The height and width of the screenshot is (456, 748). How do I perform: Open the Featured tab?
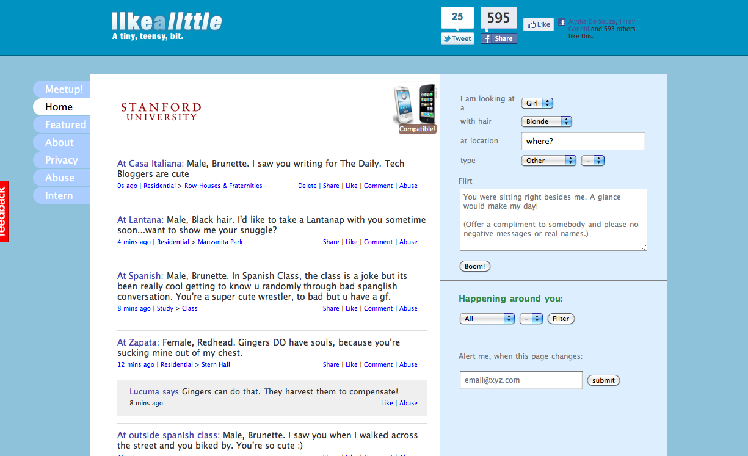point(62,125)
